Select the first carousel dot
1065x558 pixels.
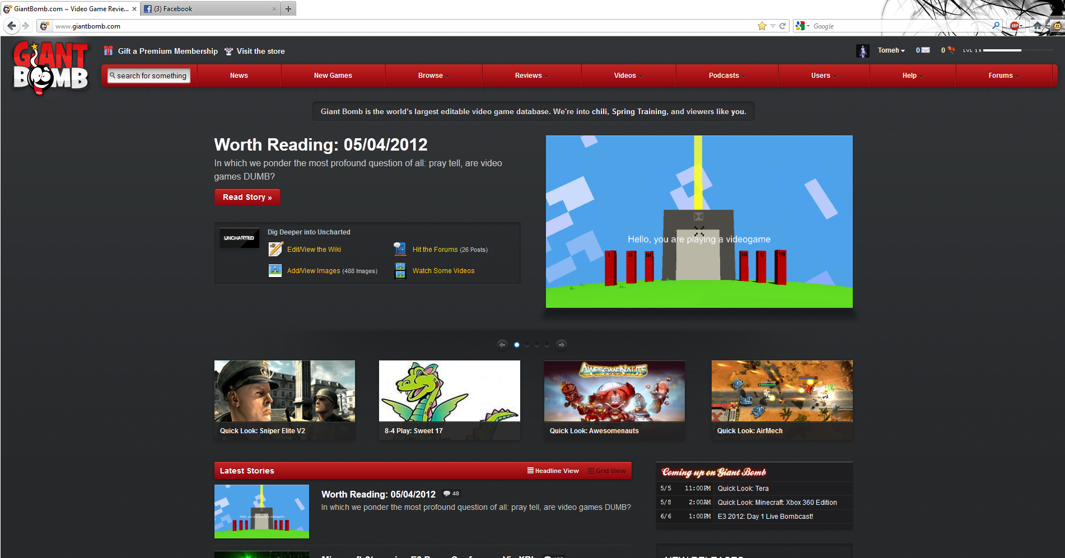point(517,345)
